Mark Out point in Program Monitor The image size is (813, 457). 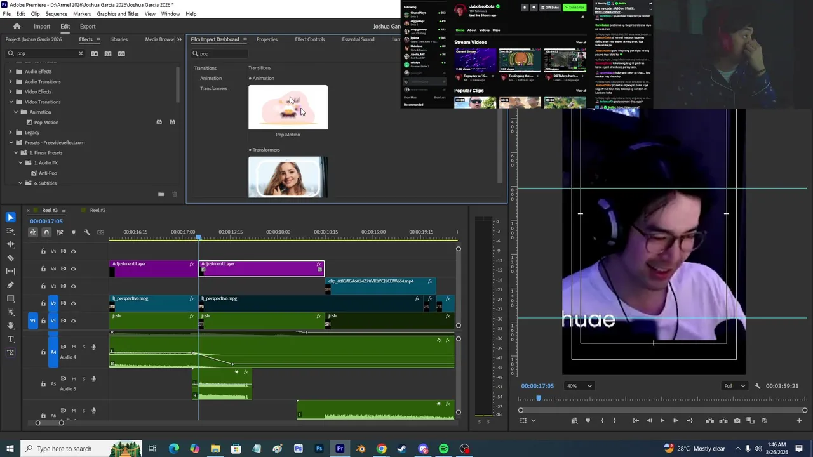tap(614, 420)
